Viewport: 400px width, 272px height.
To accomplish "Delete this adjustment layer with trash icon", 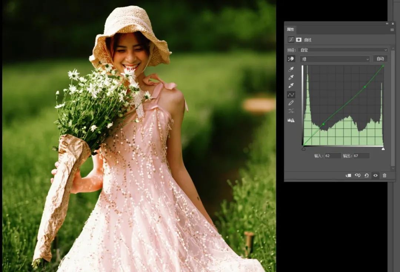I will click(384, 175).
